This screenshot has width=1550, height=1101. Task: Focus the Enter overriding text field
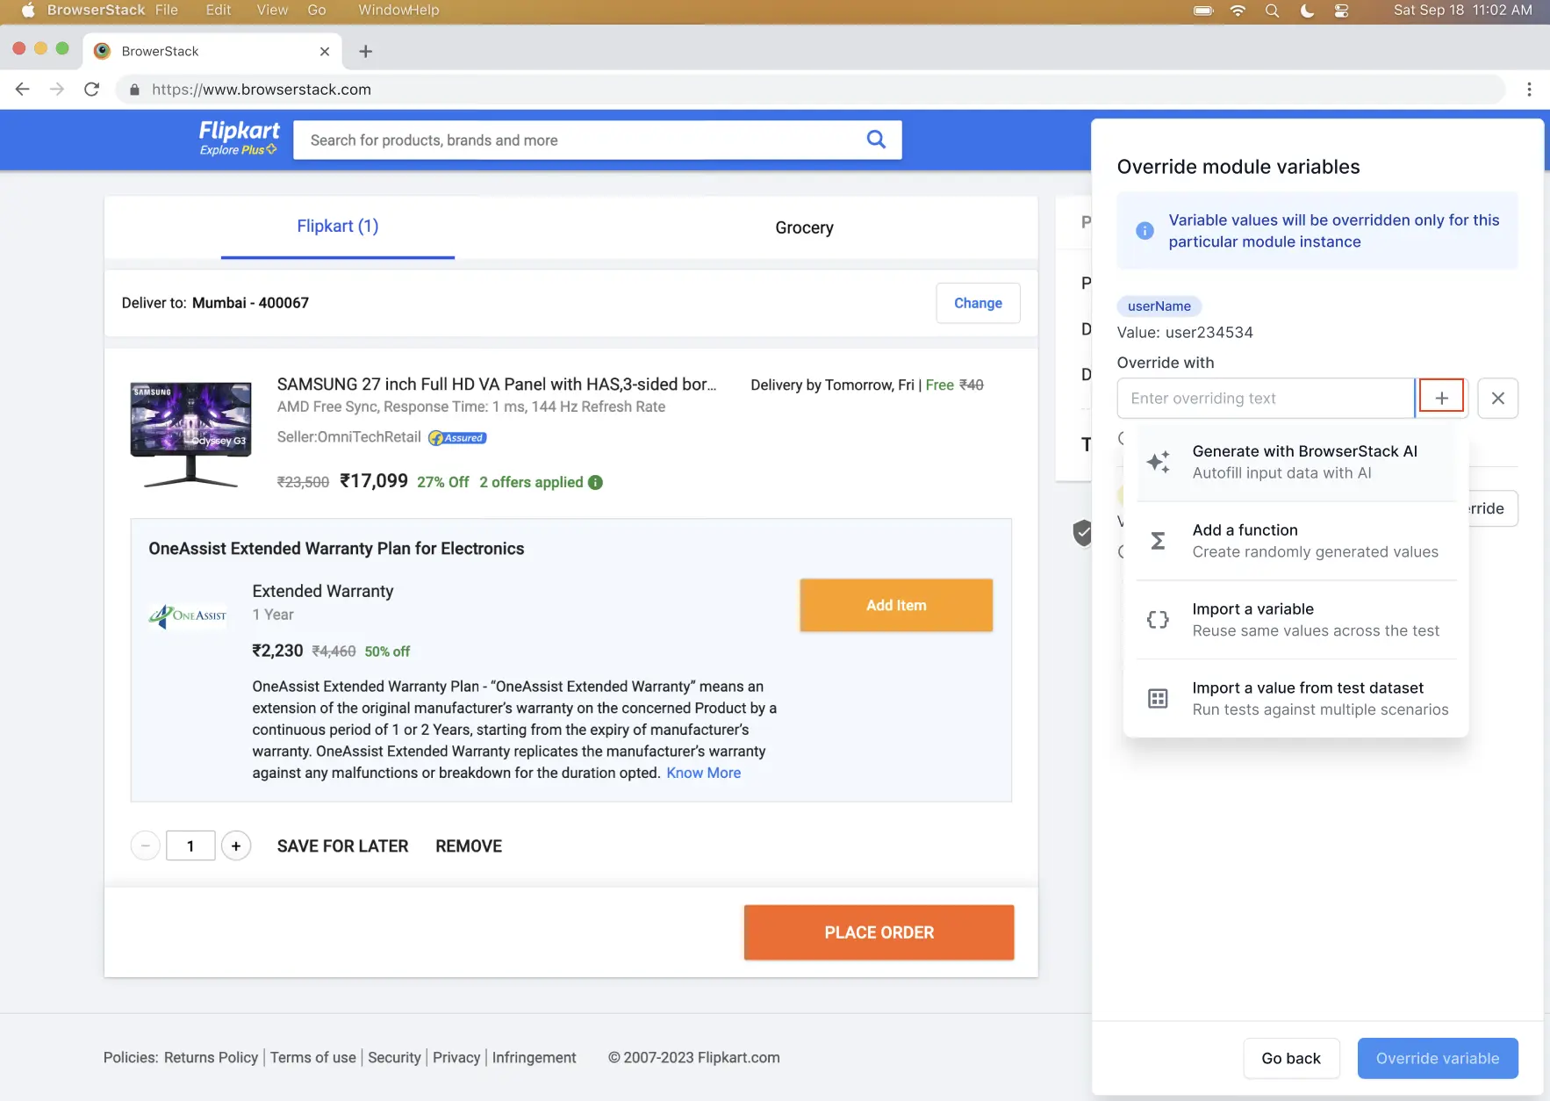(x=1265, y=398)
